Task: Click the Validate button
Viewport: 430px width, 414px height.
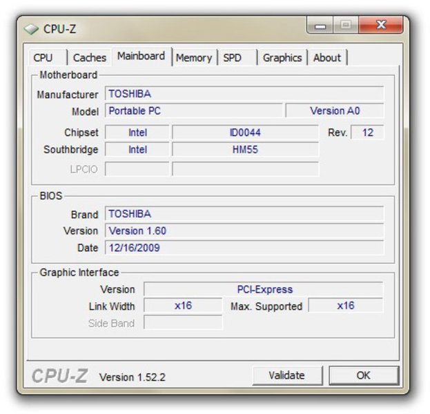Action: (287, 375)
